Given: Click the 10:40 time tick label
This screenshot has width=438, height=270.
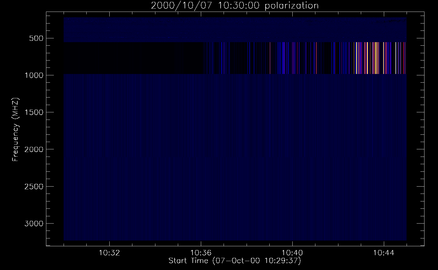Looking at the screenshot, I should [x=292, y=253].
